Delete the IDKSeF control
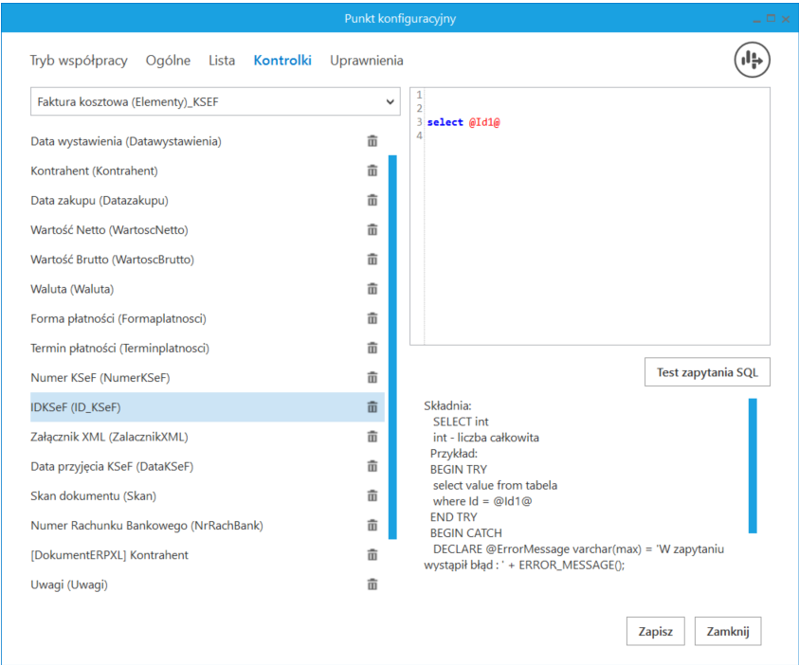 coord(372,407)
